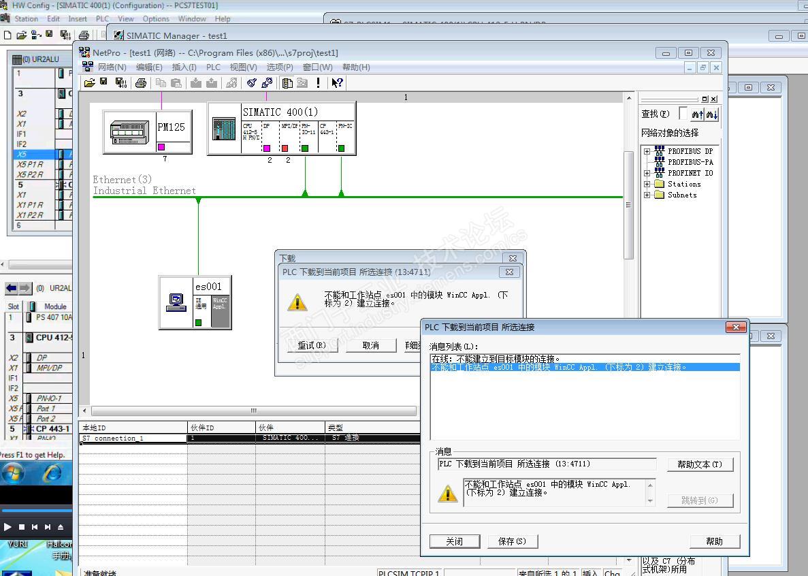
Task: Click the Print icon in NetPro toolbar
Action: [x=141, y=83]
